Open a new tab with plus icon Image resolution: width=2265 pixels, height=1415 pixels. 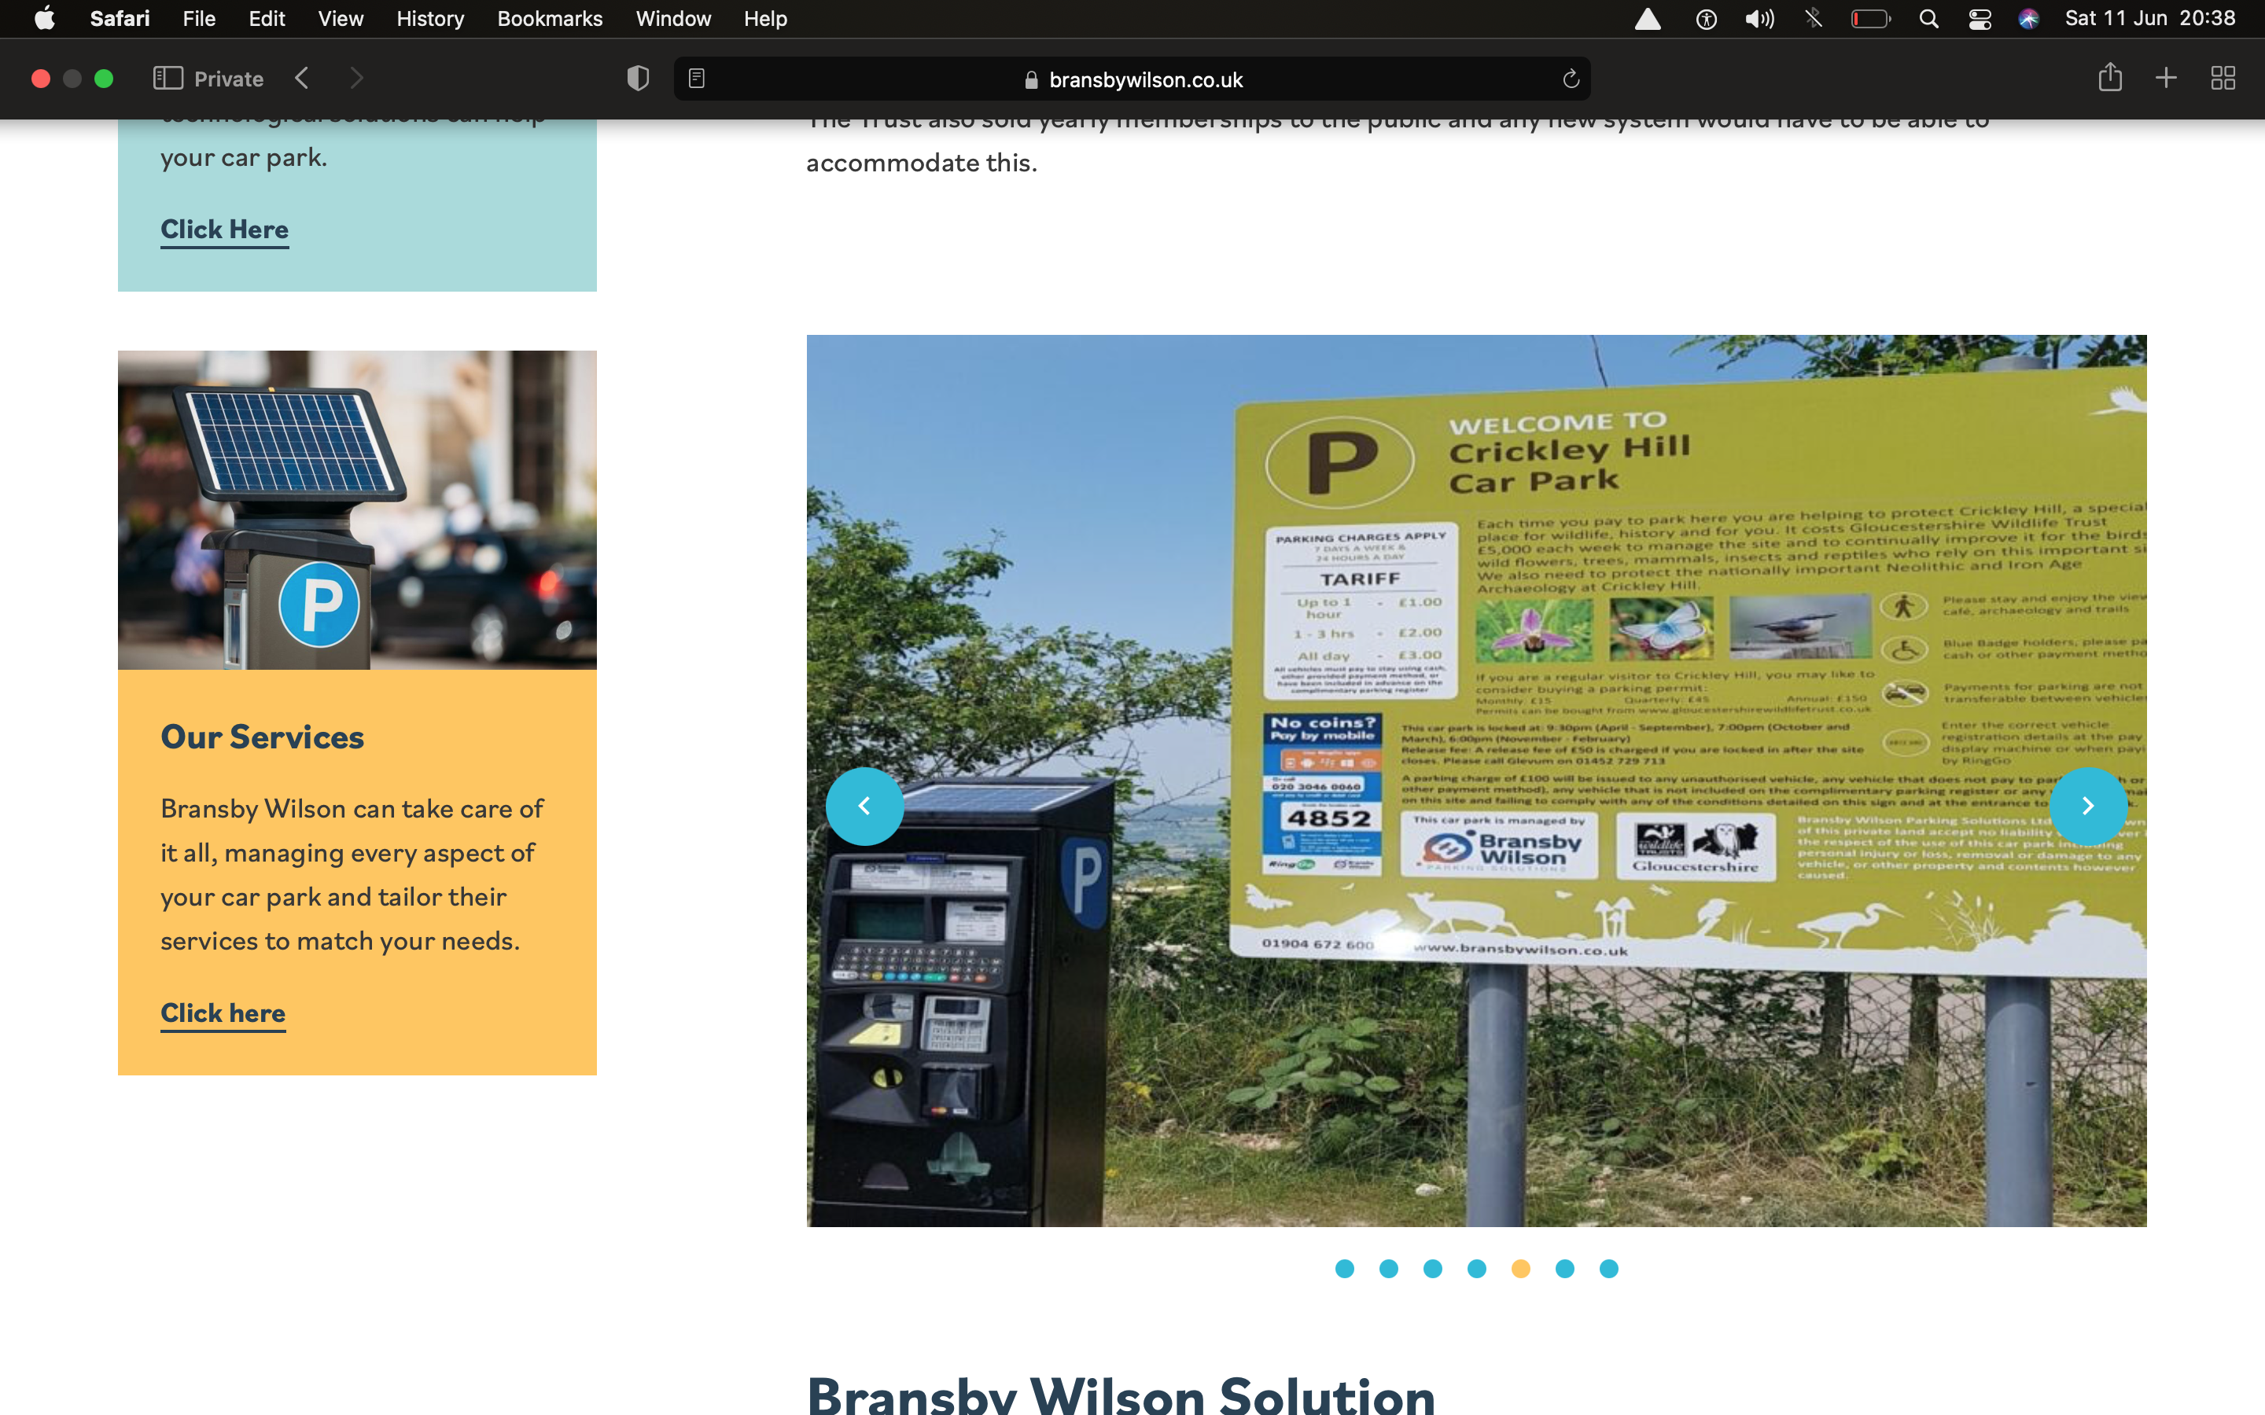tap(2166, 78)
